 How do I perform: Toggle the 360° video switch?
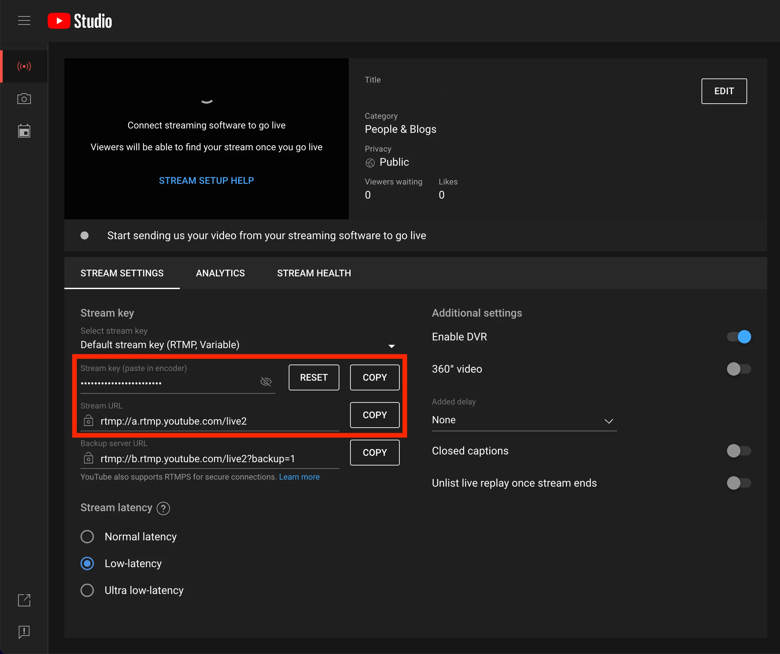pyautogui.click(x=739, y=369)
